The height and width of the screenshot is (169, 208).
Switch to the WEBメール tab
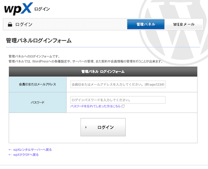pos(184,24)
